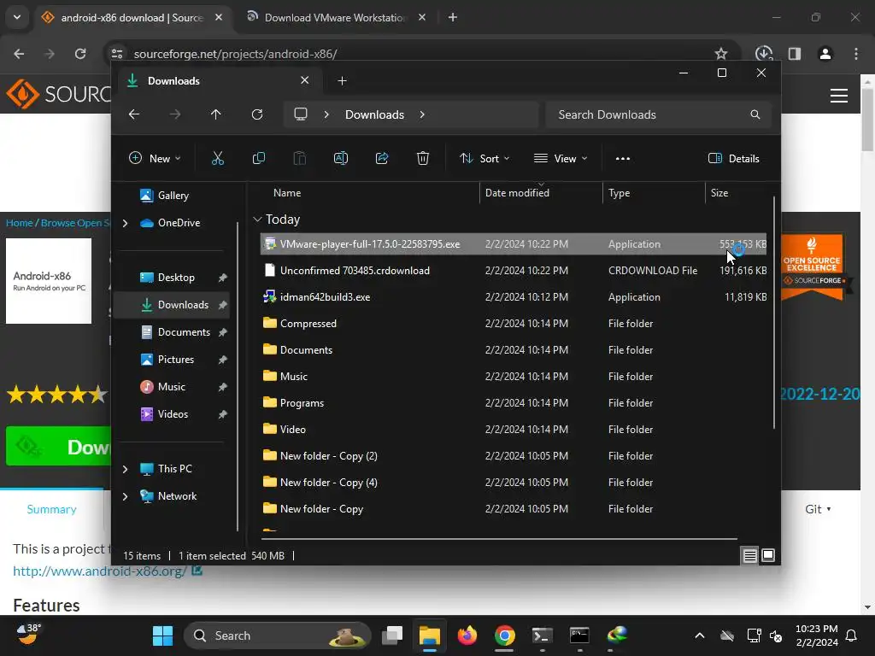Open the Sort dropdown
This screenshot has width=875, height=656.
click(x=484, y=158)
